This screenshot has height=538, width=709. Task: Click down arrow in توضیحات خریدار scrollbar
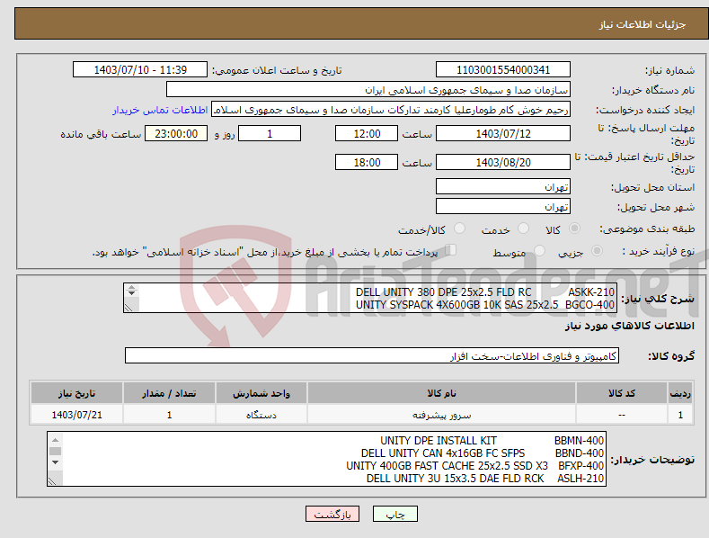tap(55, 462)
